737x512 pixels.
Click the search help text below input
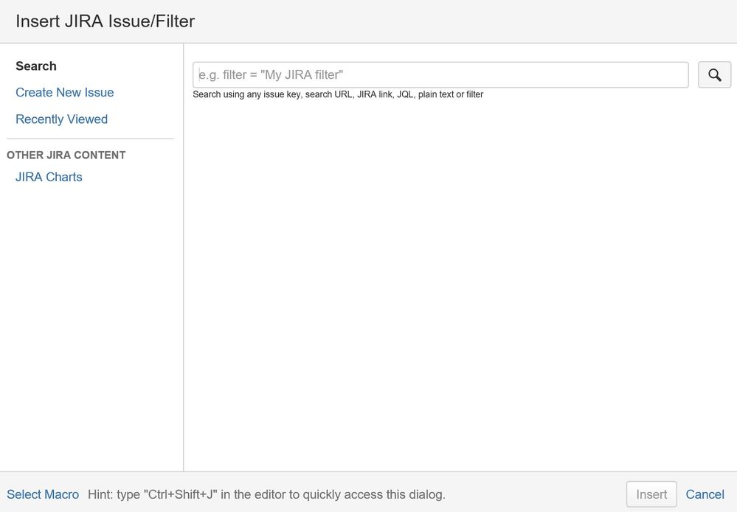(338, 94)
